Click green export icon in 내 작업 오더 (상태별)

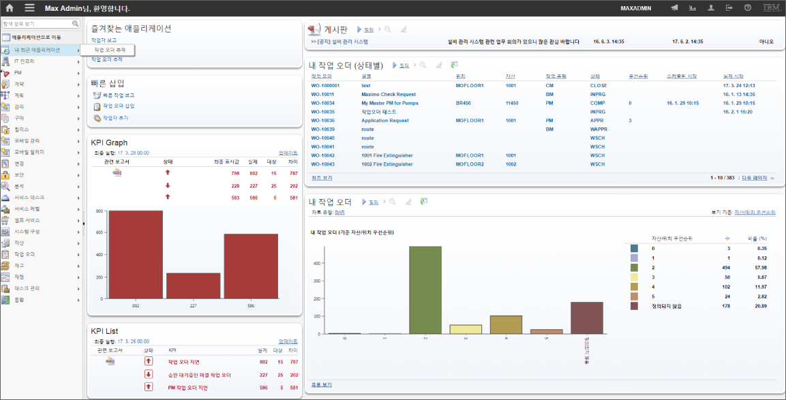click(455, 65)
